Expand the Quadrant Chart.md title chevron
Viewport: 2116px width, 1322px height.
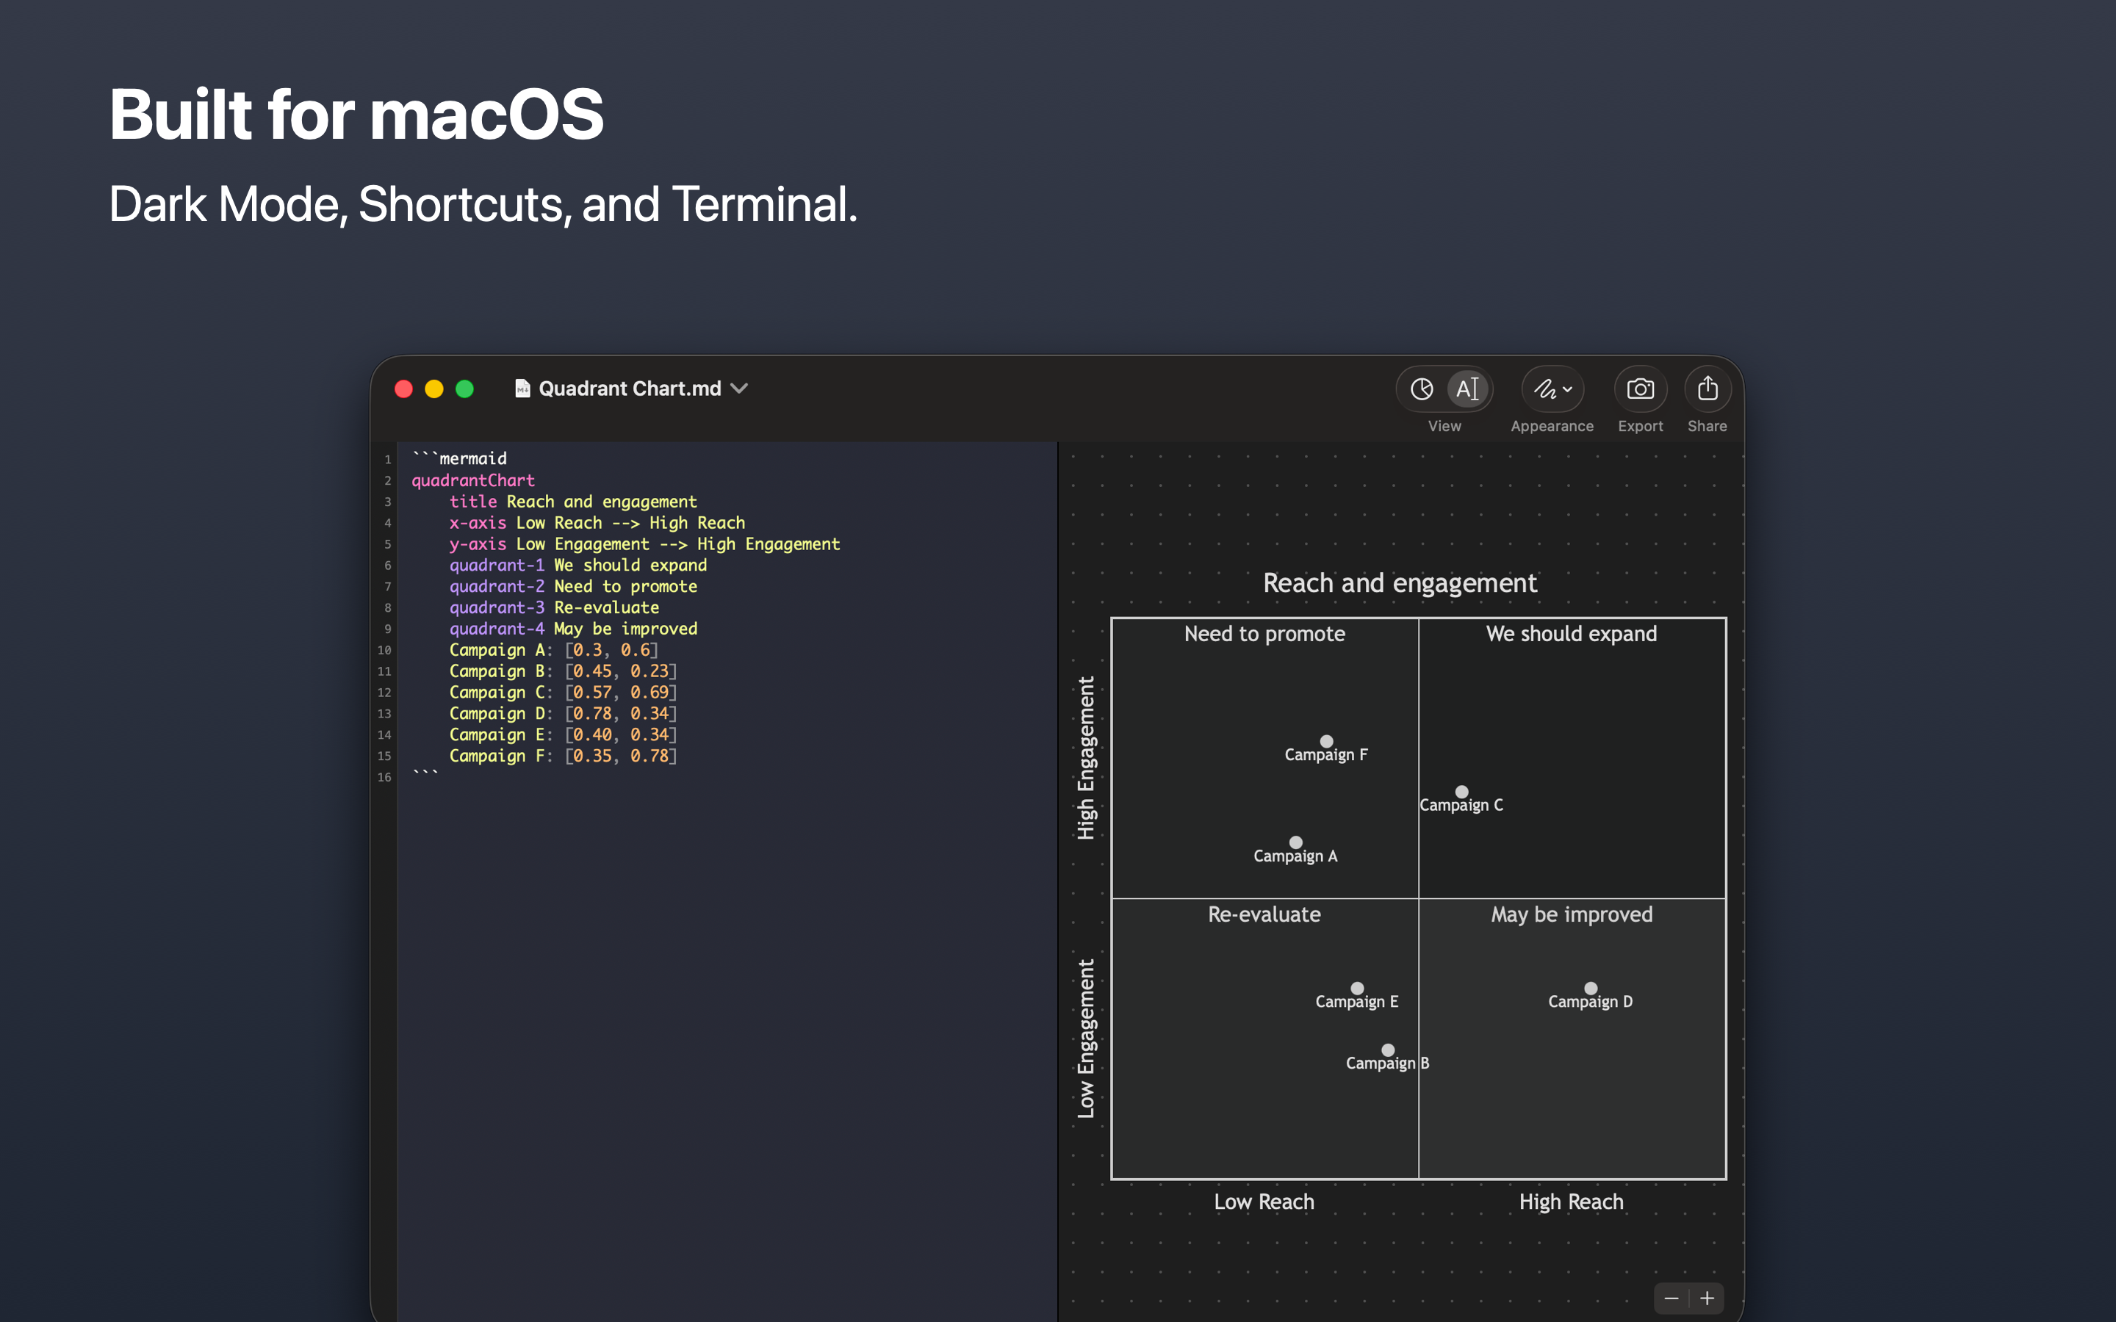point(740,389)
